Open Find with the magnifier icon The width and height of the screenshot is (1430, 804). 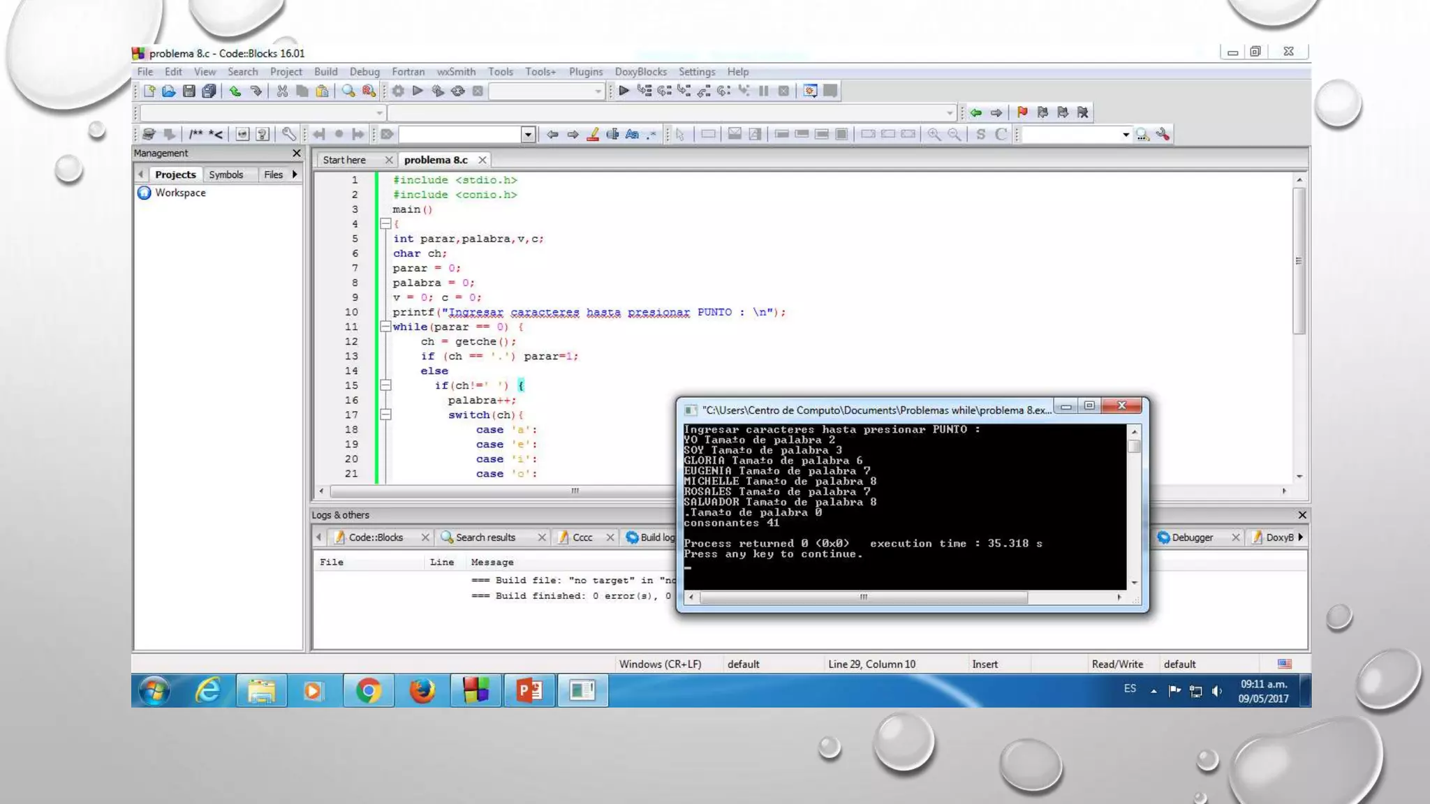point(348,91)
